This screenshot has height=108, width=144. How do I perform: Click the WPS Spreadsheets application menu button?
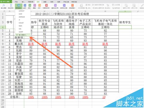(6, 2)
